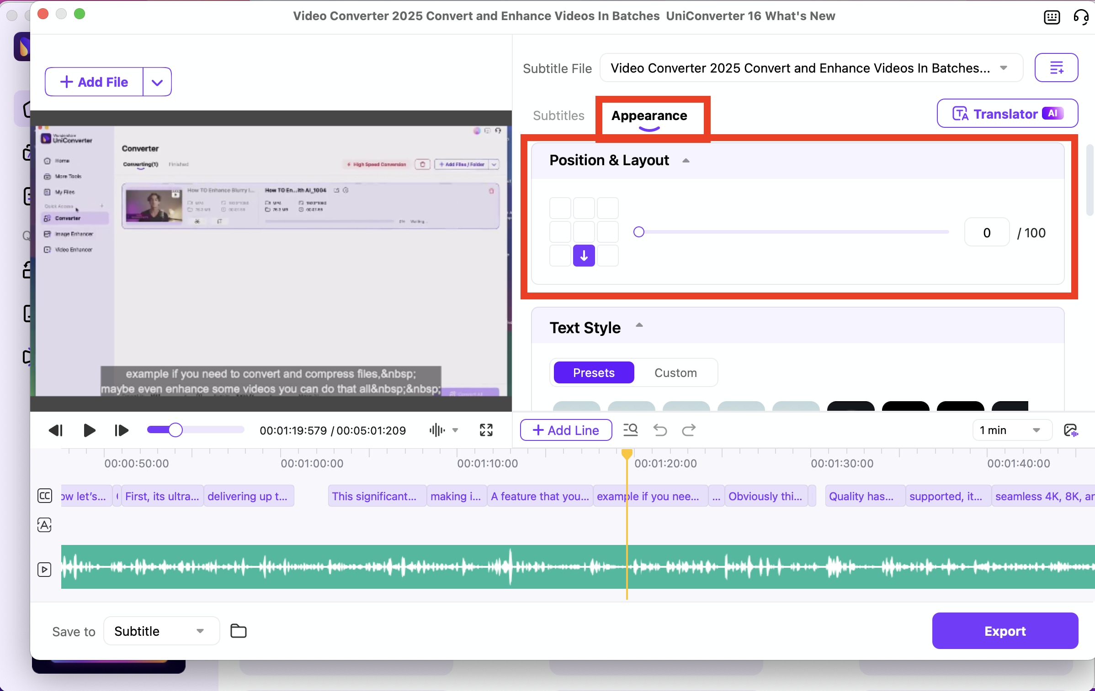The image size is (1095, 691).
Task: Open the Appearance tab
Action: coord(649,115)
